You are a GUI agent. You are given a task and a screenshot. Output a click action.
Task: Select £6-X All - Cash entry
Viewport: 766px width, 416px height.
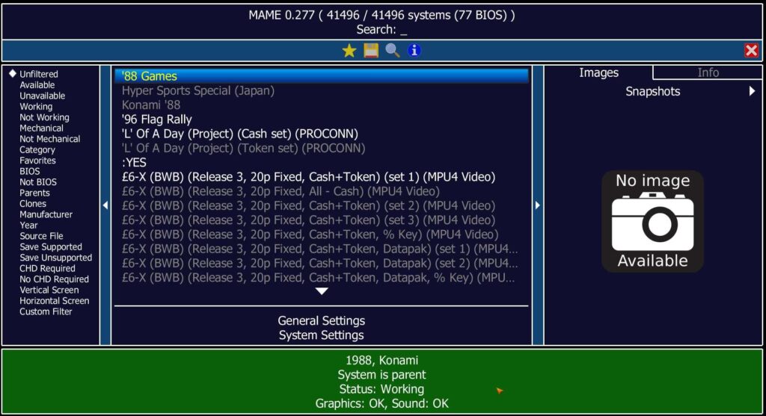[x=322, y=191]
